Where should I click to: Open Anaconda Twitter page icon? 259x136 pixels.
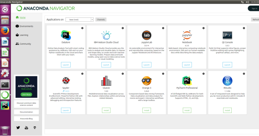pos(18,127)
